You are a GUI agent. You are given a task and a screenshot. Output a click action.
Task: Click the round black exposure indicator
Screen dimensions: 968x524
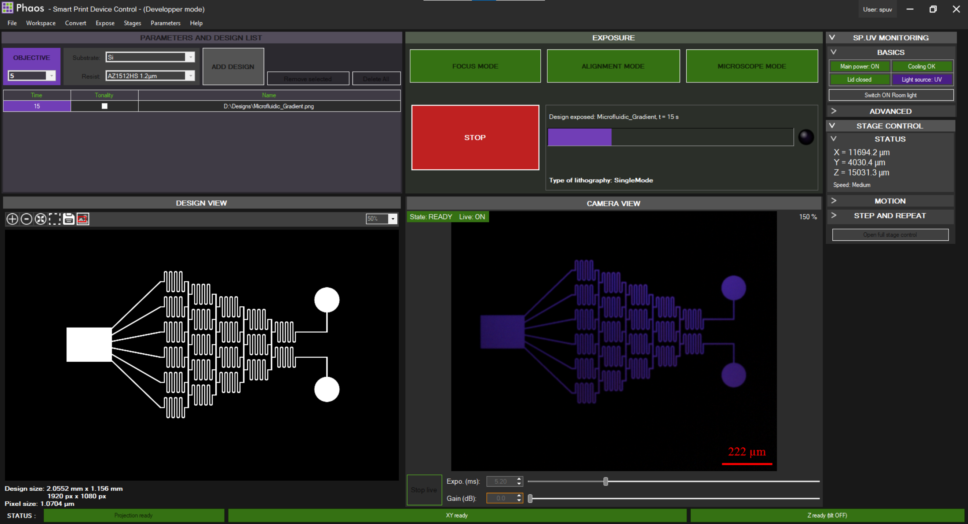pos(806,137)
